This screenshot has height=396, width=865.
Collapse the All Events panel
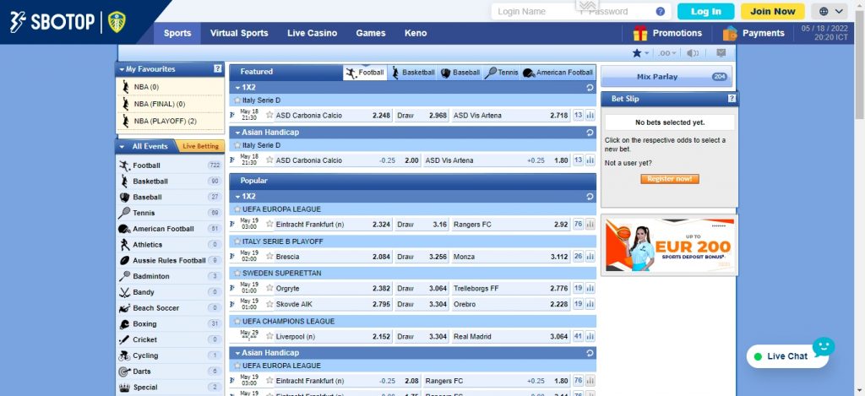tap(122, 147)
